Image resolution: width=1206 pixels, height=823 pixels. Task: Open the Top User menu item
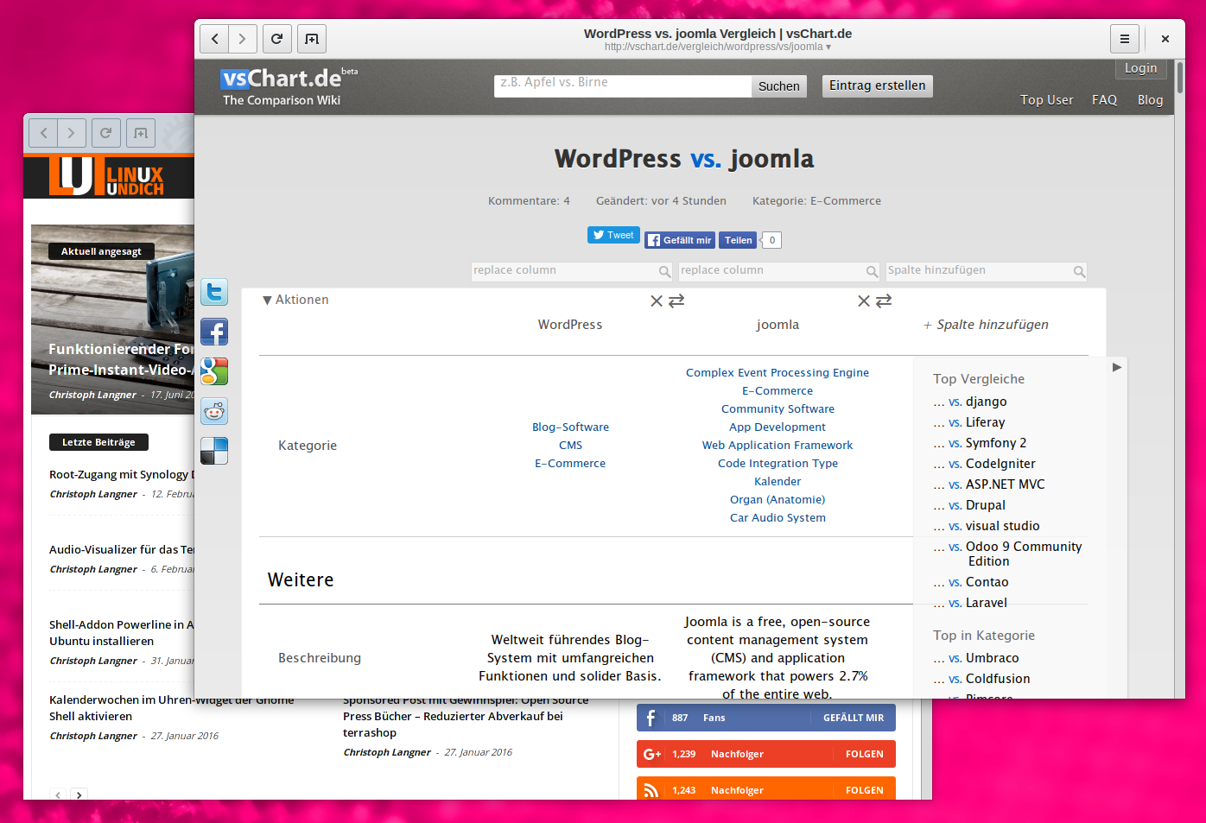(1046, 100)
